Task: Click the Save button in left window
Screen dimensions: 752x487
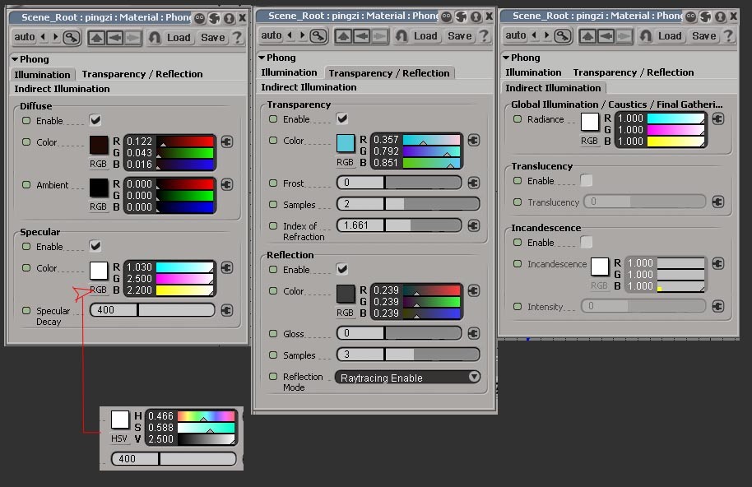Action: pos(213,37)
